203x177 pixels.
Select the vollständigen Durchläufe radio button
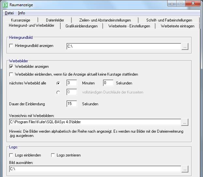pos(58,93)
